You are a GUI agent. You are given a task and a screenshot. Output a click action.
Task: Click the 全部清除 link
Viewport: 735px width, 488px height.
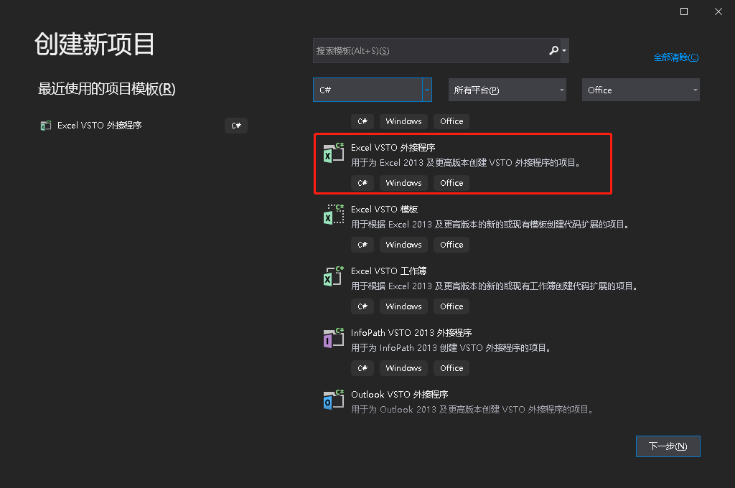click(x=676, y=57)
